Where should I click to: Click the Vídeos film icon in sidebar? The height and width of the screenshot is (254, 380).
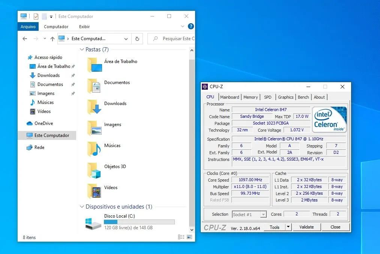click(x=33, y=111)
